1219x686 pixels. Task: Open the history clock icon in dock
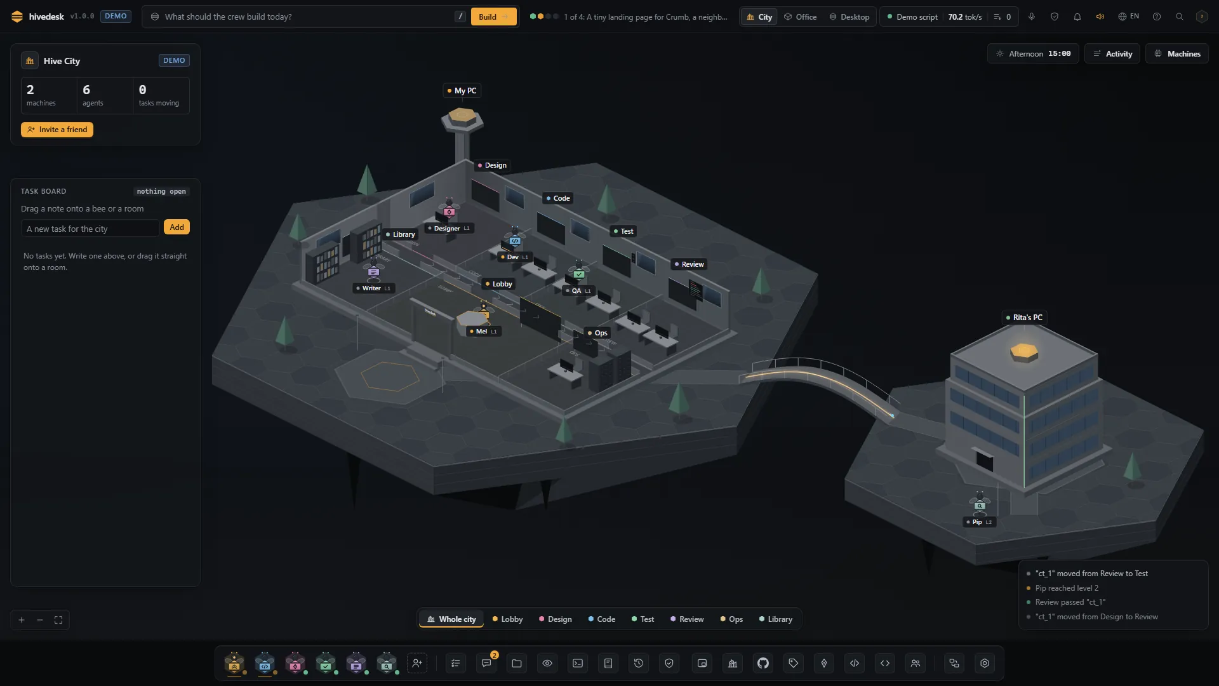[639, 663]
